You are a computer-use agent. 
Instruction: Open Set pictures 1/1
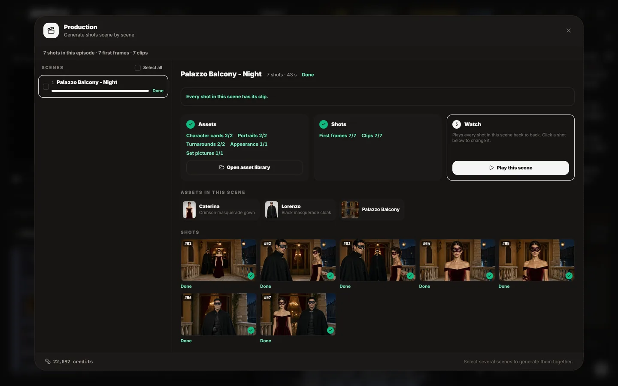tap(205, 153)
